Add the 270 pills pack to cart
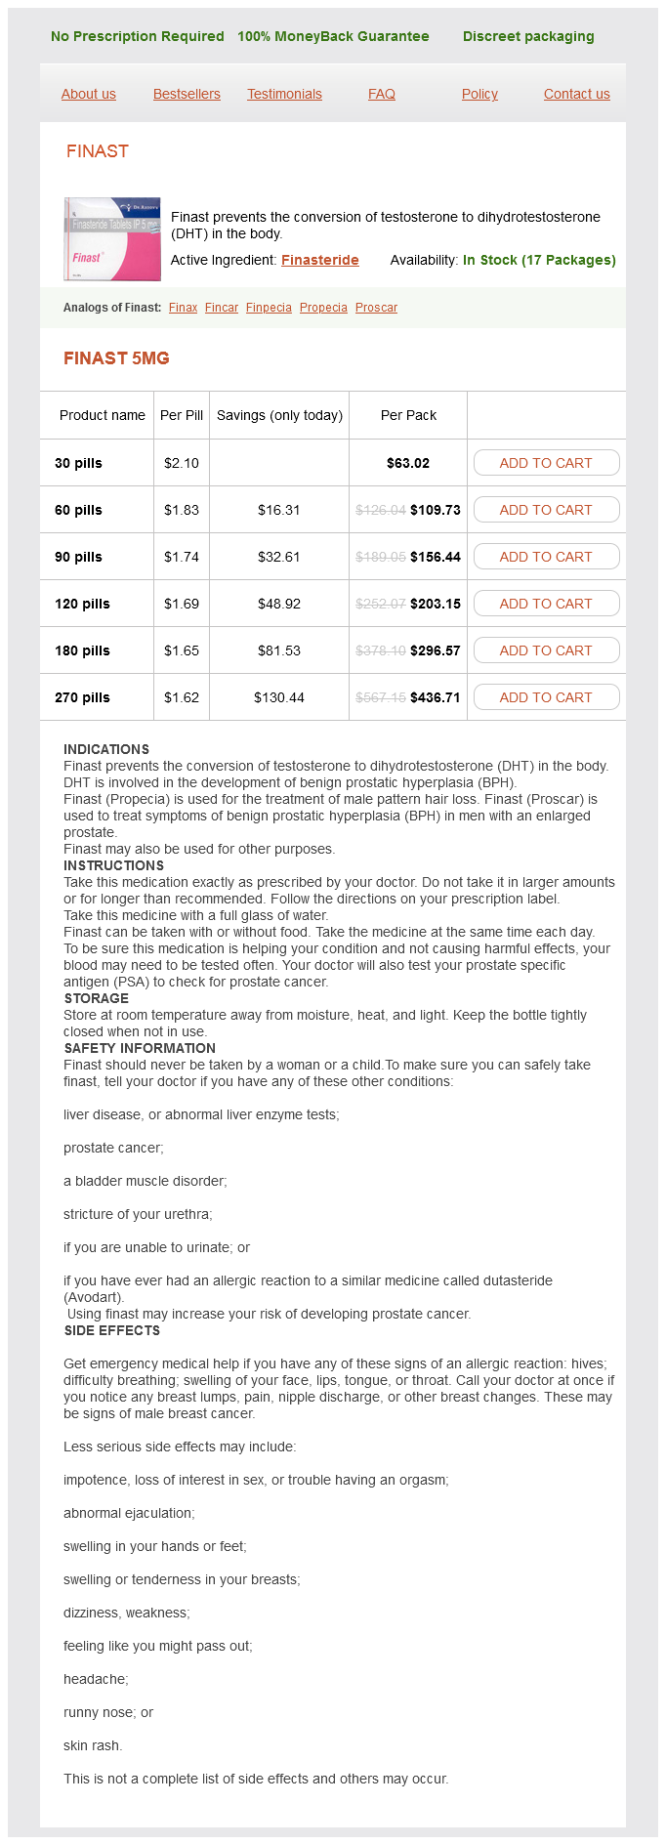 tap(546, 697)
